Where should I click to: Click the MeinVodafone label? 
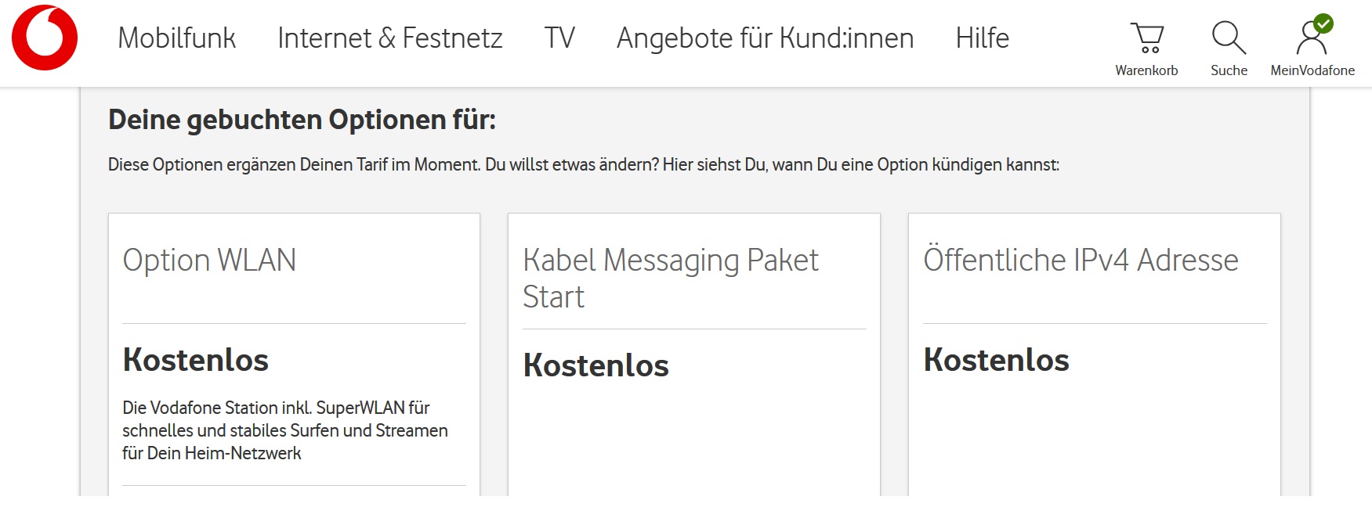pyautogui.click(x=1313, y=70)
